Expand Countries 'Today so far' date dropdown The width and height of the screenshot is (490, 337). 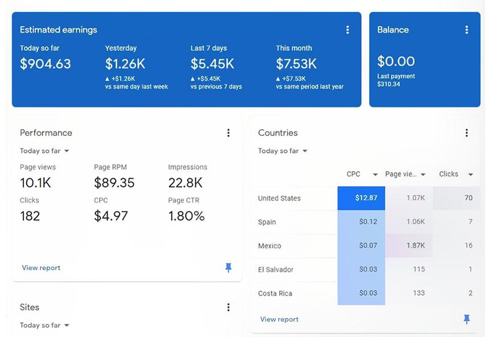283,151
